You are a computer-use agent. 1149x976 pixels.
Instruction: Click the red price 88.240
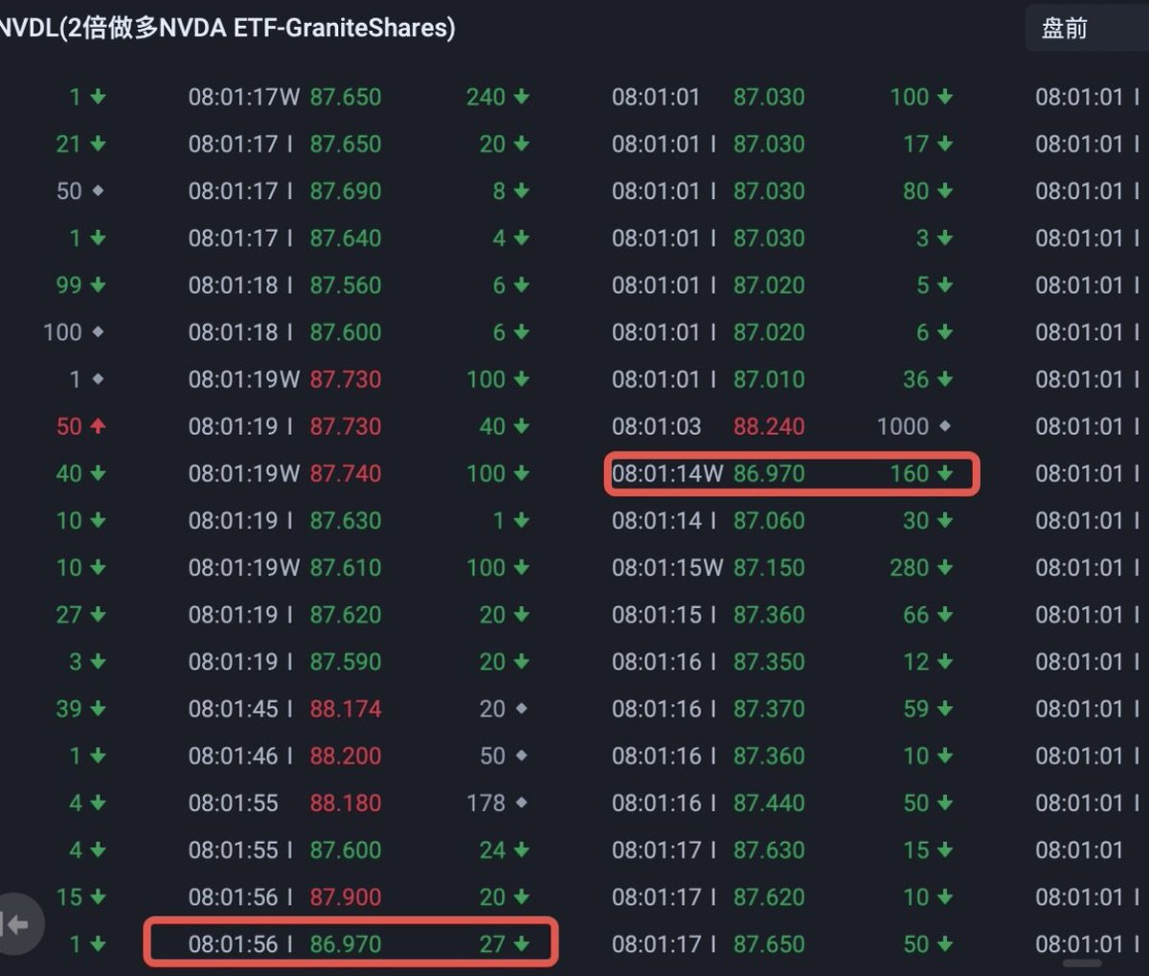pos(769,426)
